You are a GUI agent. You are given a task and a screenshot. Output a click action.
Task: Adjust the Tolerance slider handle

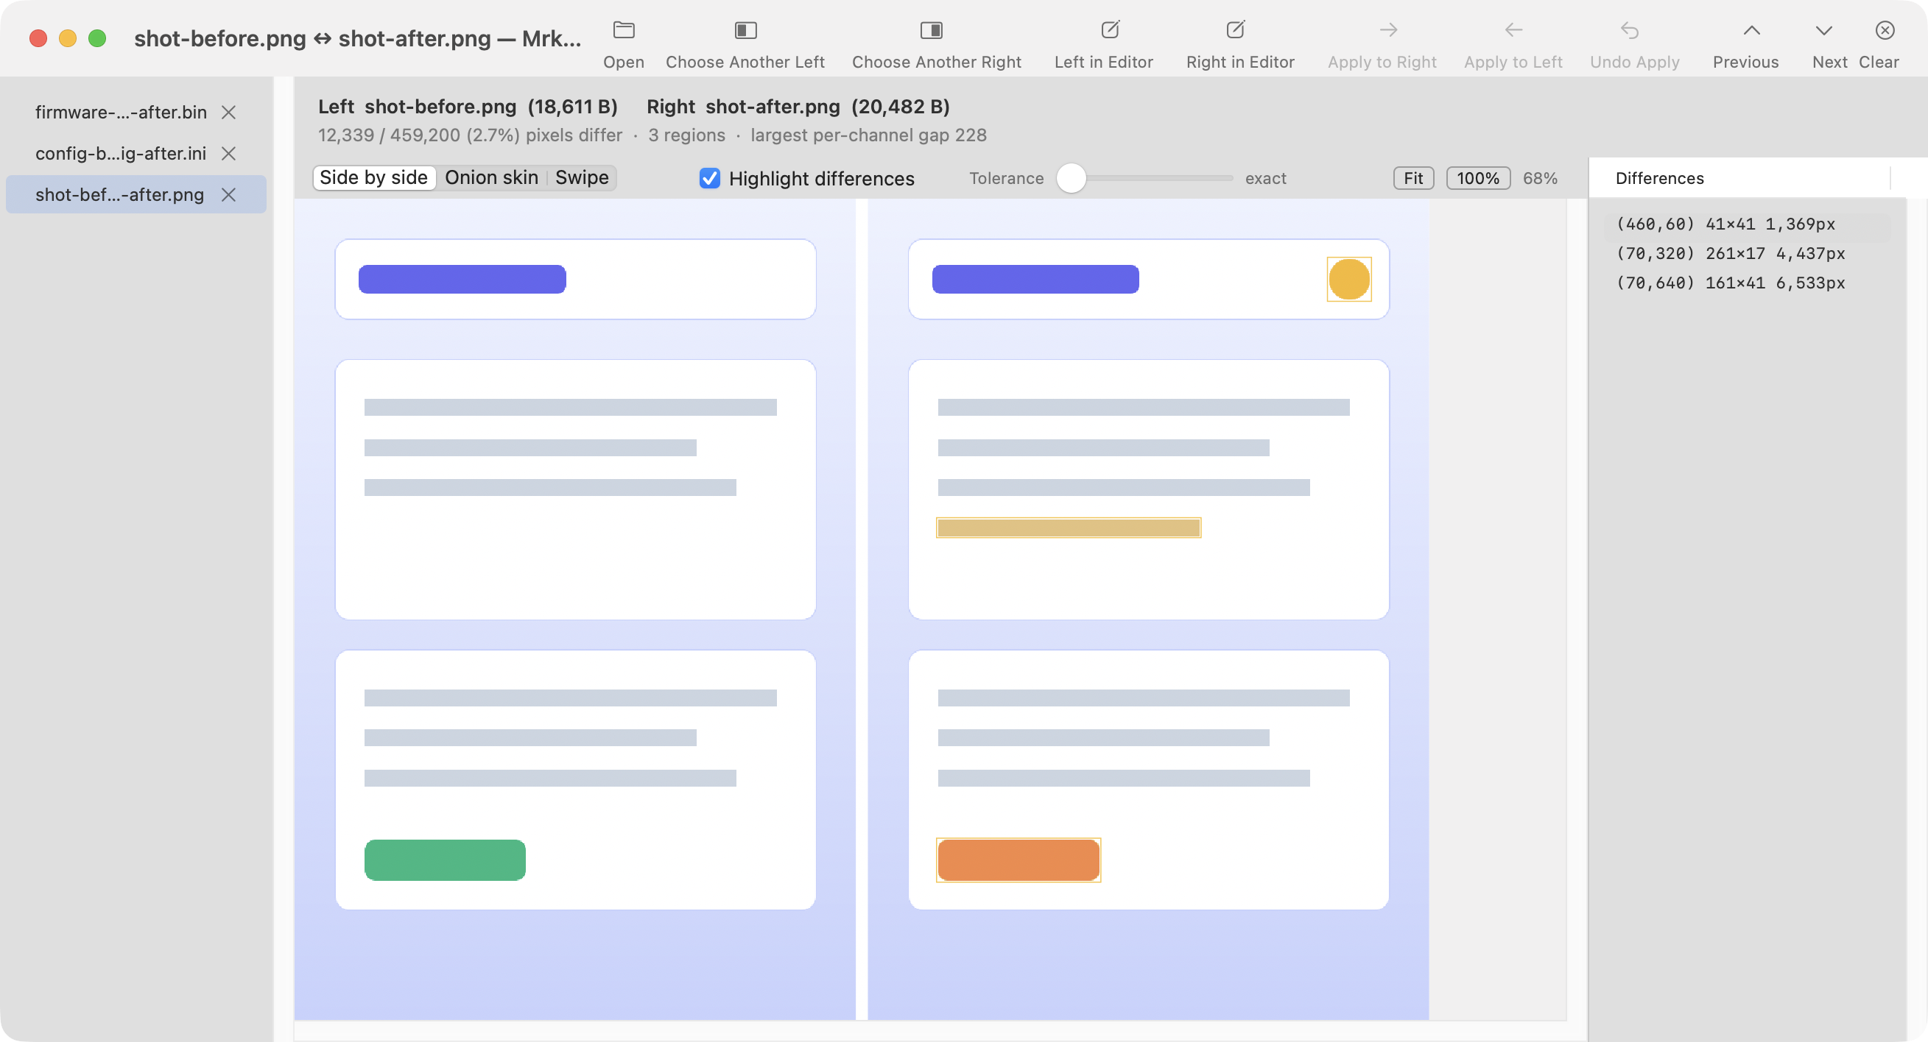tap(1071, 178)
